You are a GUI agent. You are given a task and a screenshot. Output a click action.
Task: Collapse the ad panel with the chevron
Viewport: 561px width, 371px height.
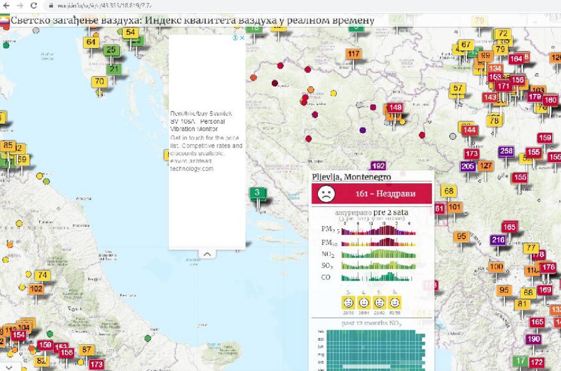[x=207, y=254]
